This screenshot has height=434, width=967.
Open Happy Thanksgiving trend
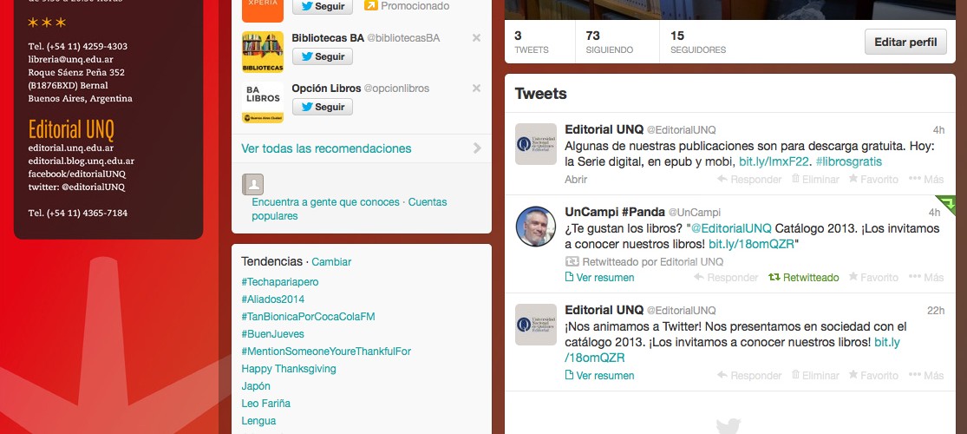point(289,369)
